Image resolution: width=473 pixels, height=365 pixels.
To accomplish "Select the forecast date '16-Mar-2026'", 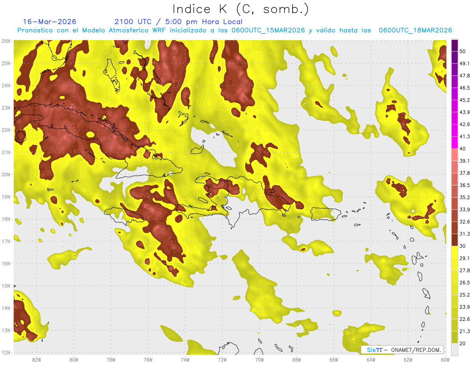I will pyautogui.click(x=50, y=22).
